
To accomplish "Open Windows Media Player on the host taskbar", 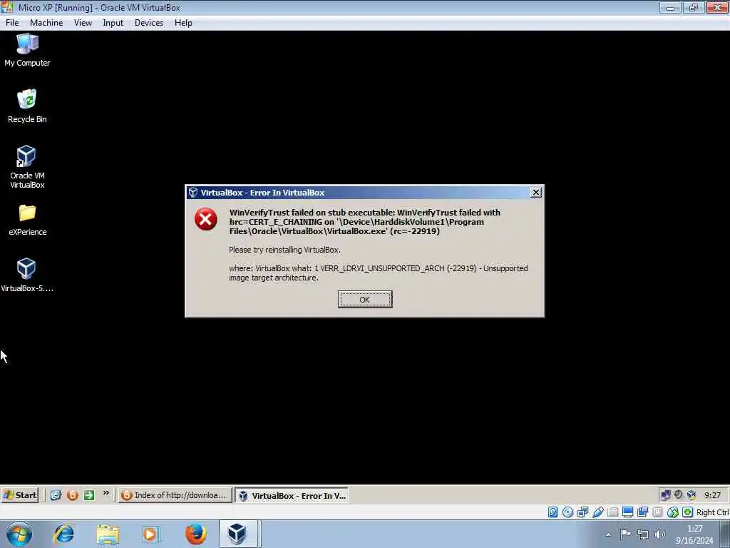I will point(150,534).
